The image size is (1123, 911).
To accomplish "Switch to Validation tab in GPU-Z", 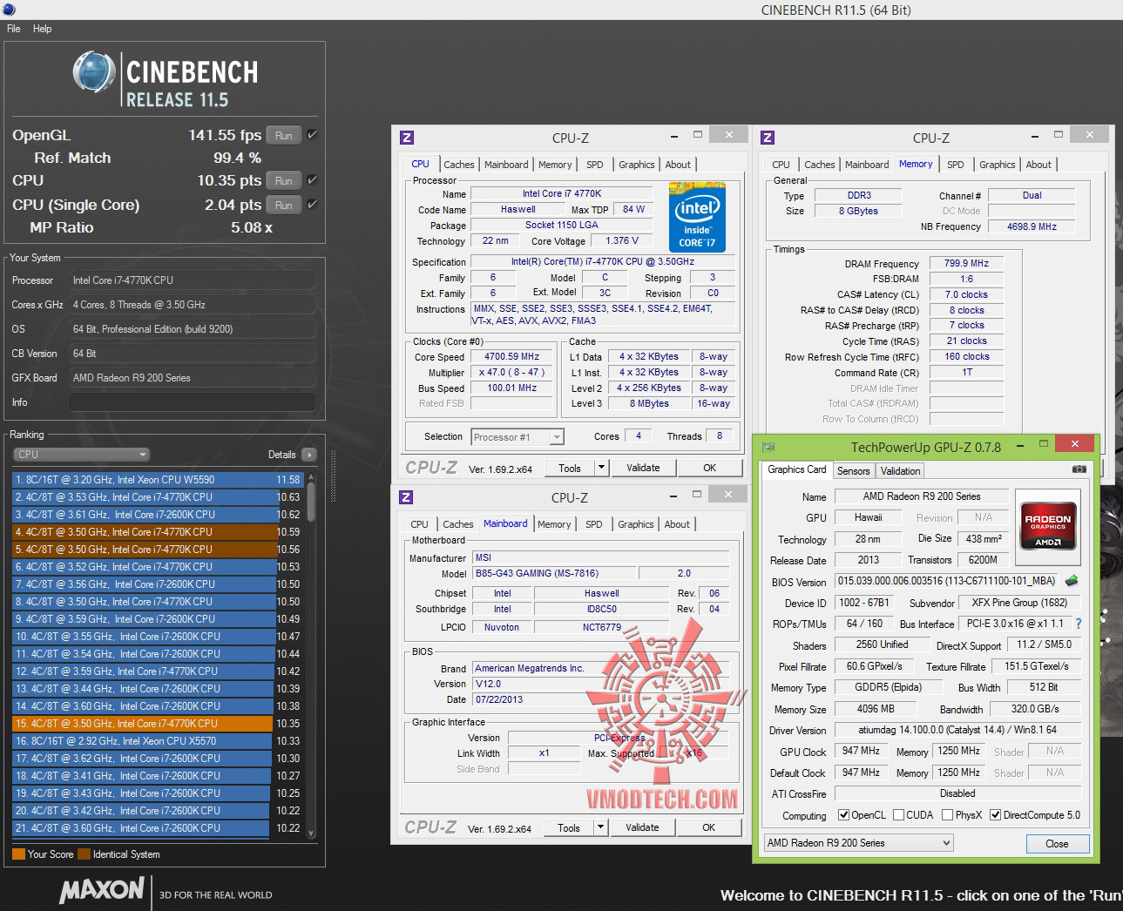I will click(900, 471).
